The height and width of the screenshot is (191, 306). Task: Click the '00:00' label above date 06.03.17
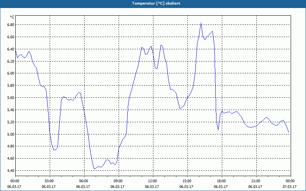point(14,181)
